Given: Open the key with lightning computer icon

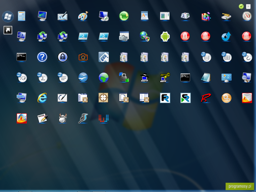Looking at the screenshot, I should (x=165, y=77).
